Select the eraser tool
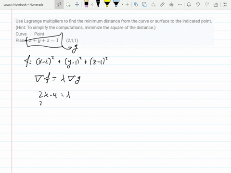 (86, 4)
